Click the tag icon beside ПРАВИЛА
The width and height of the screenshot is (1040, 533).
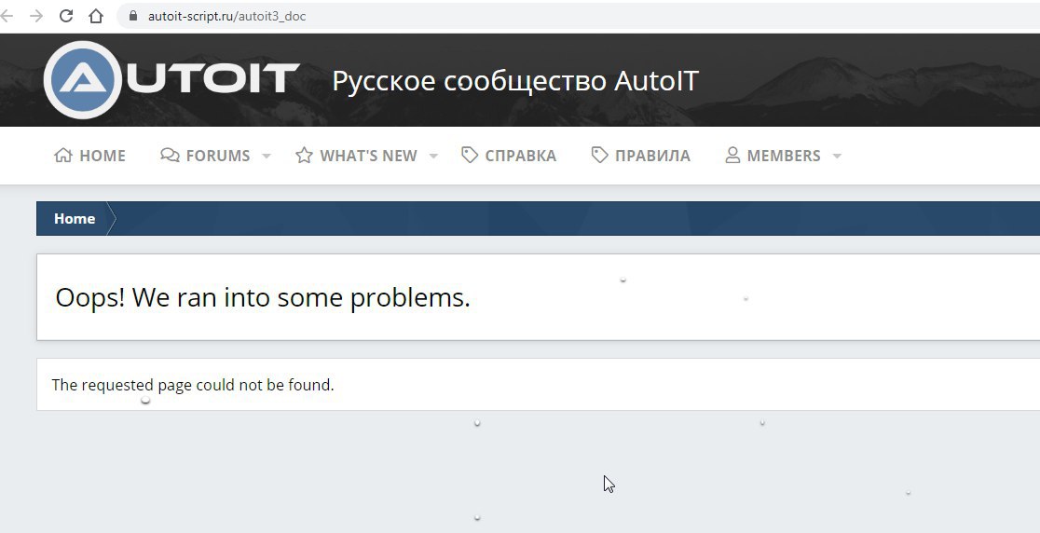coord(599,155)
